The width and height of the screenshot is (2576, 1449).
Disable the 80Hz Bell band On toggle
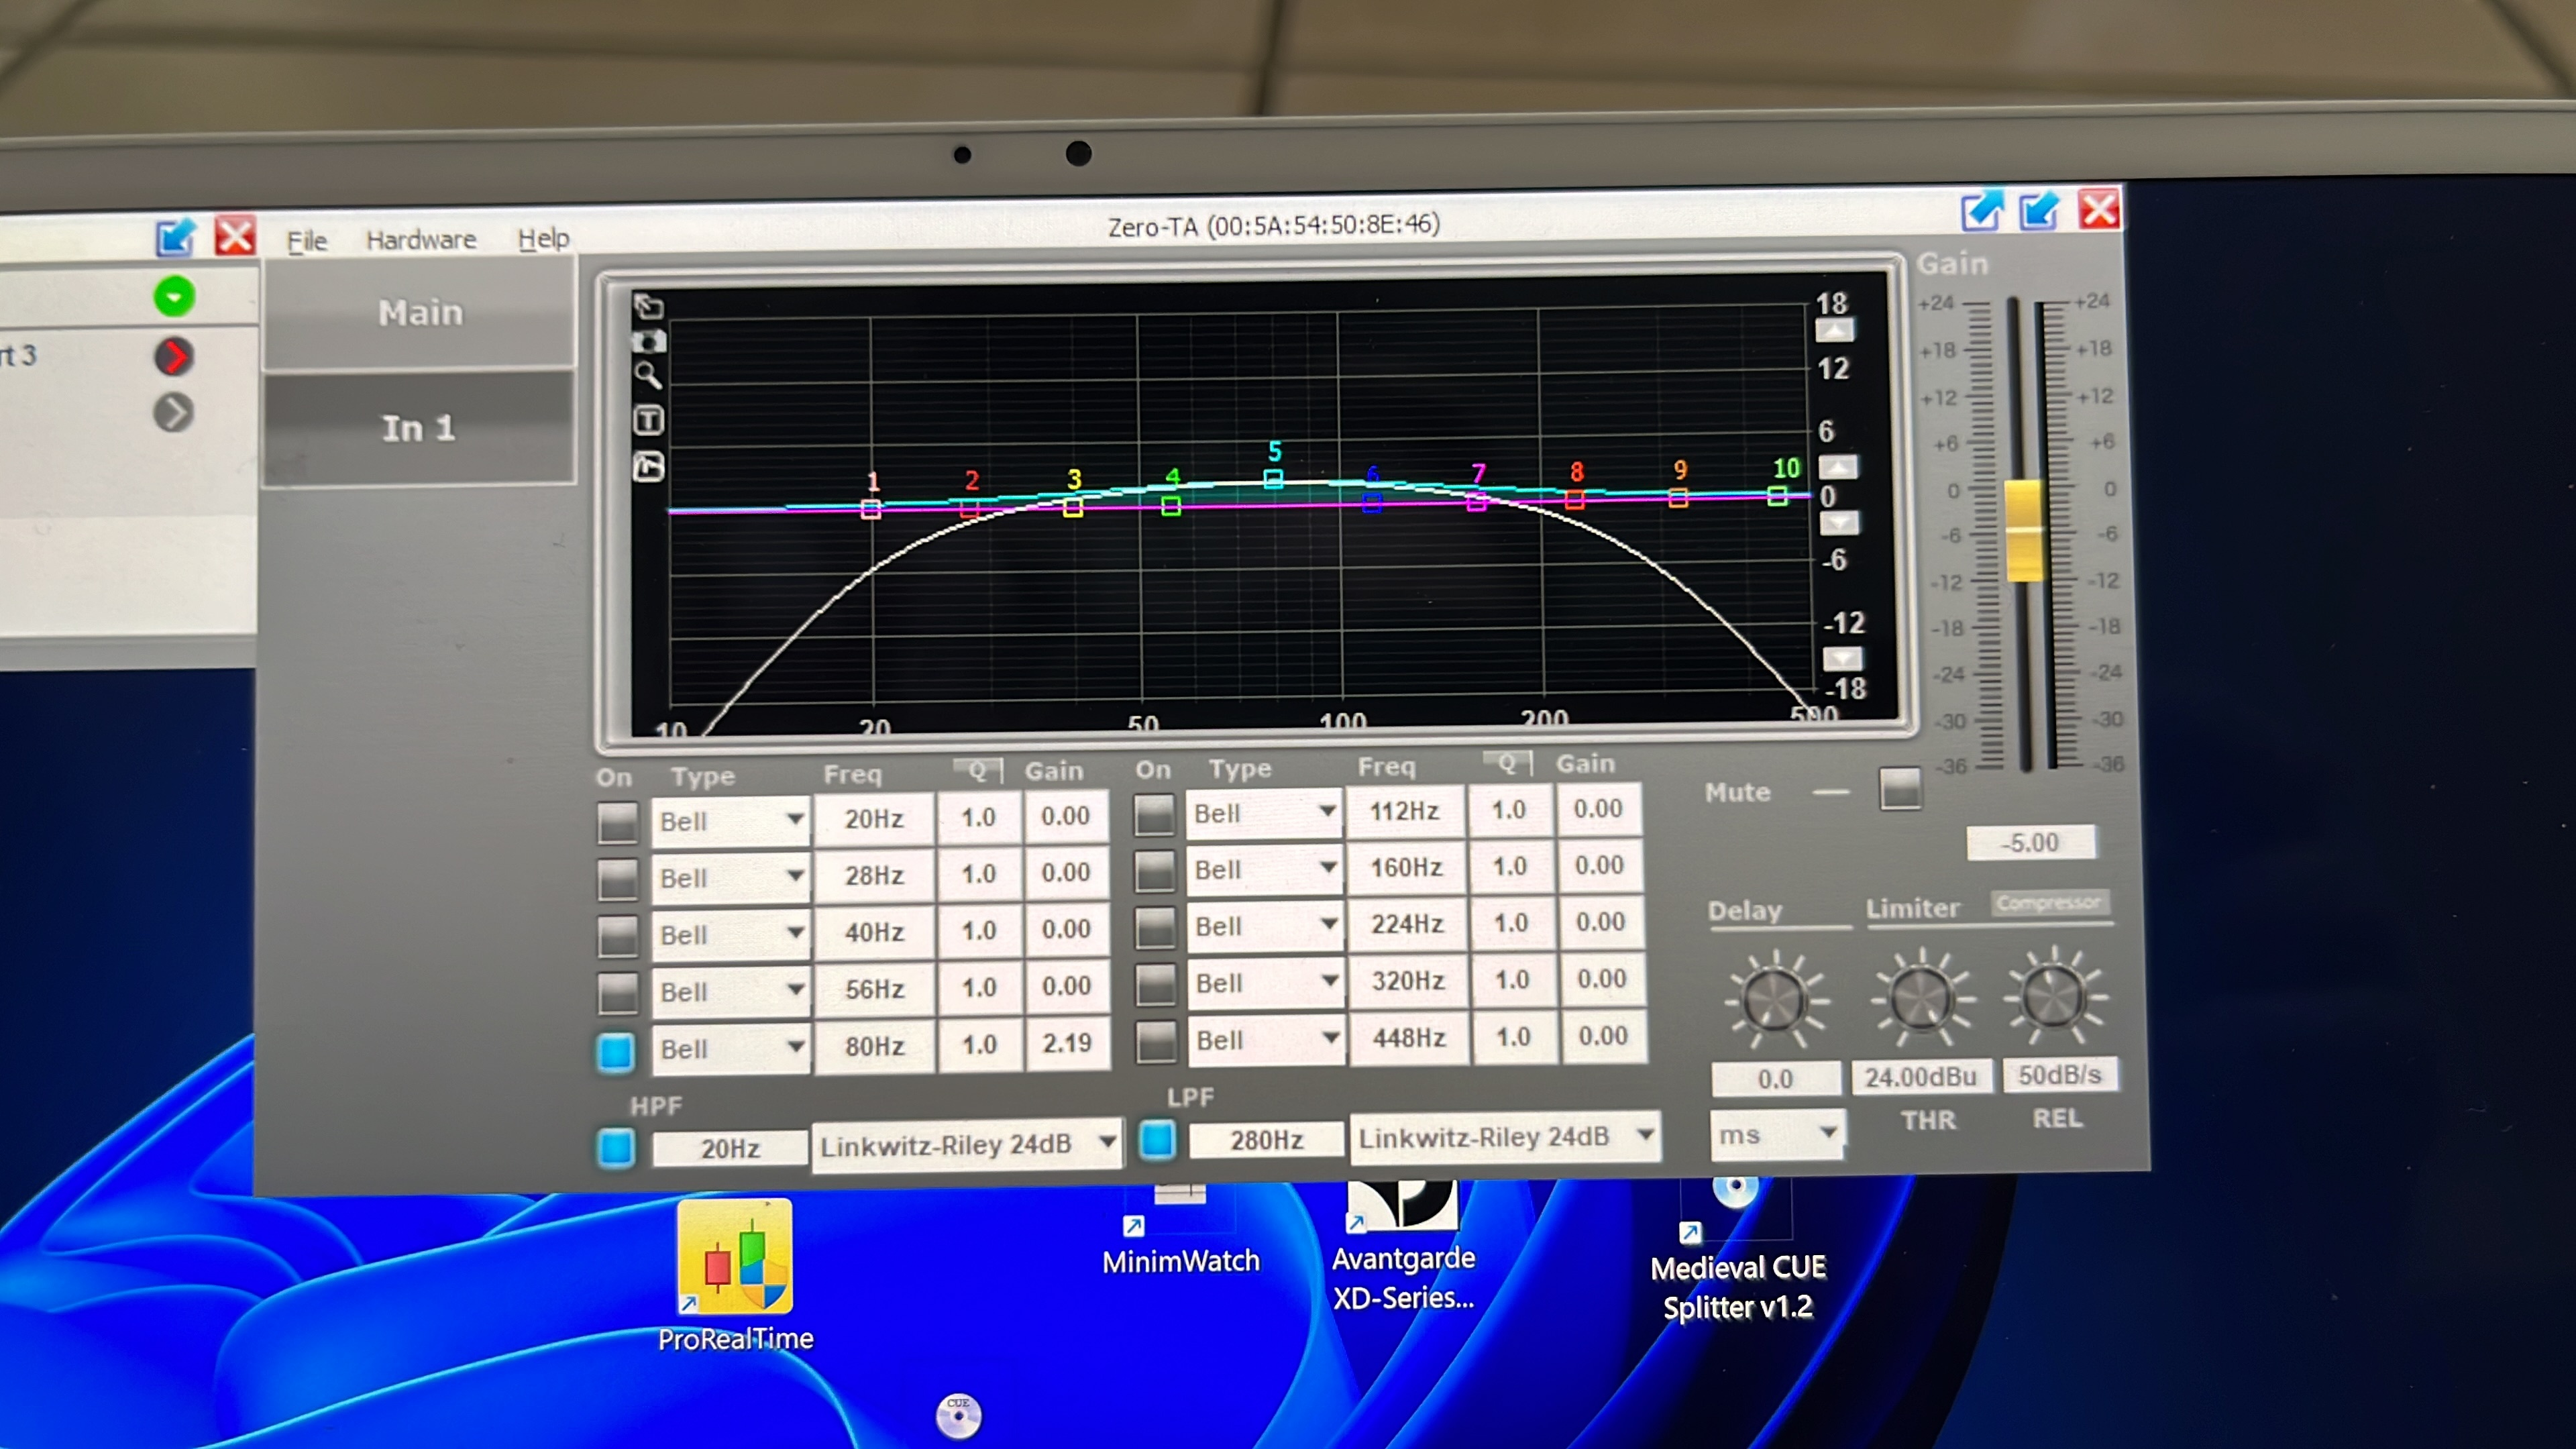tap(616, 1052)
